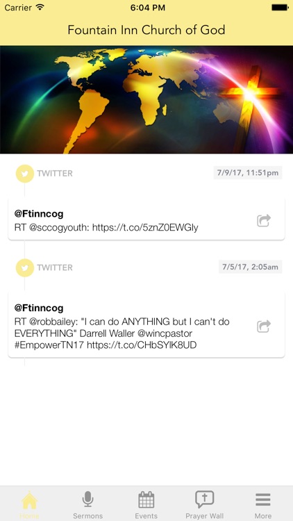Open the More hamburger menu icon

click(x=262, y=499)
